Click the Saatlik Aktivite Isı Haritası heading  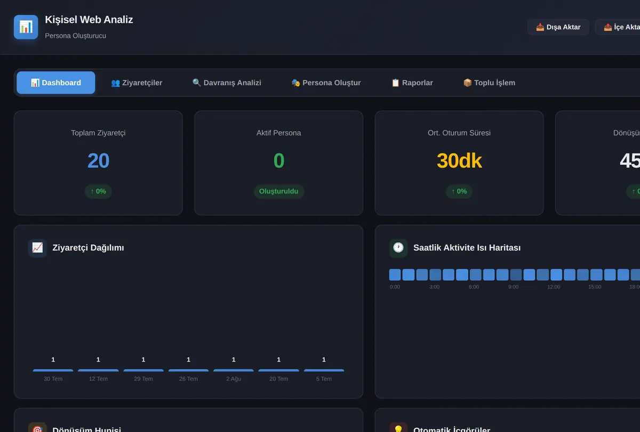[467, 248]
